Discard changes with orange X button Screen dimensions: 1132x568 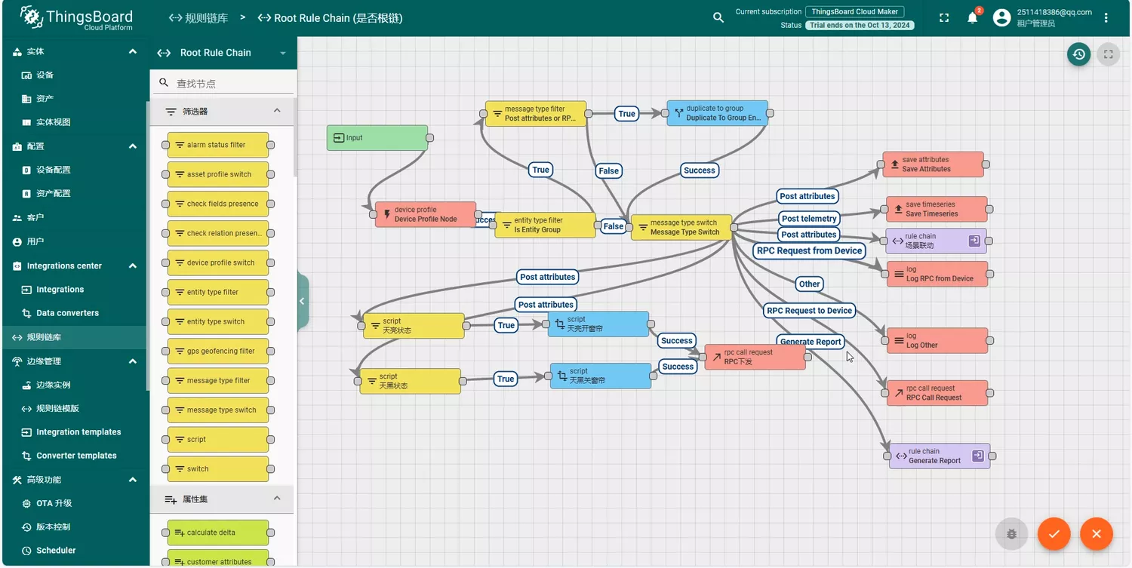pos(1097,534)
